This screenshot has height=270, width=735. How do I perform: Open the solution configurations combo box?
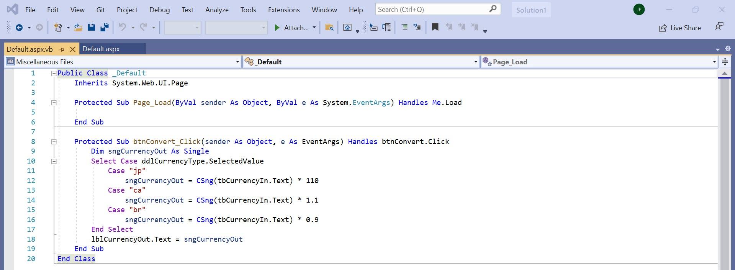click(x=183, y=28)
